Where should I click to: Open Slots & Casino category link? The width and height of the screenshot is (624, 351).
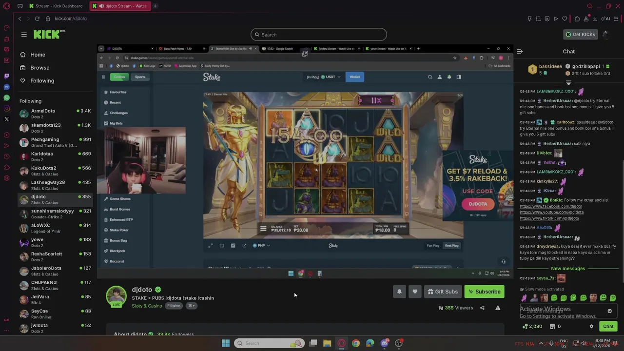[147, 306]
